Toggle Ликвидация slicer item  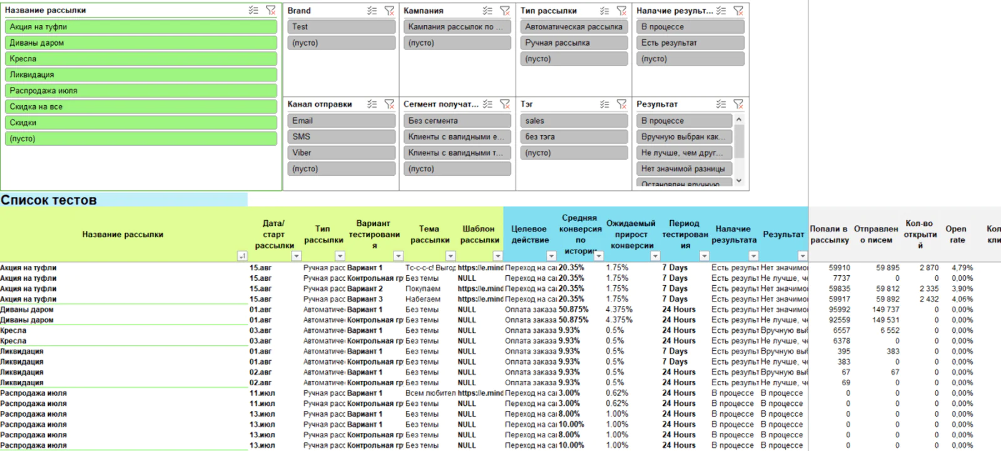141,74
